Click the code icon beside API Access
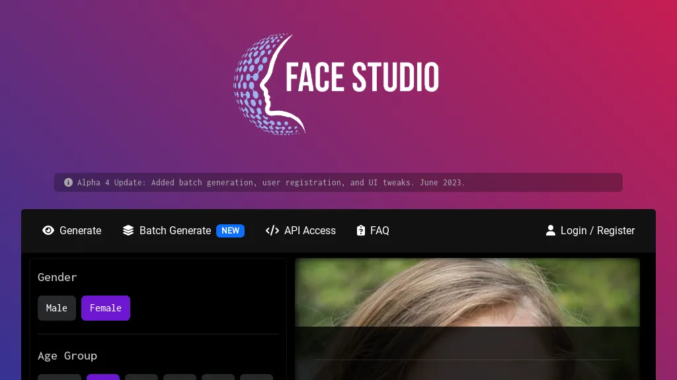 coord(272,230)
